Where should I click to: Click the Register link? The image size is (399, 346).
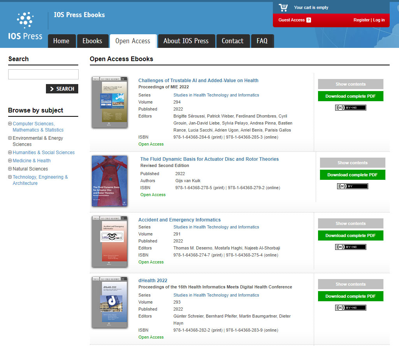click(361, 20)
